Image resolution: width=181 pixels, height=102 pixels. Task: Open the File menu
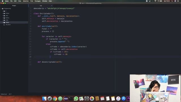[11, 1]
